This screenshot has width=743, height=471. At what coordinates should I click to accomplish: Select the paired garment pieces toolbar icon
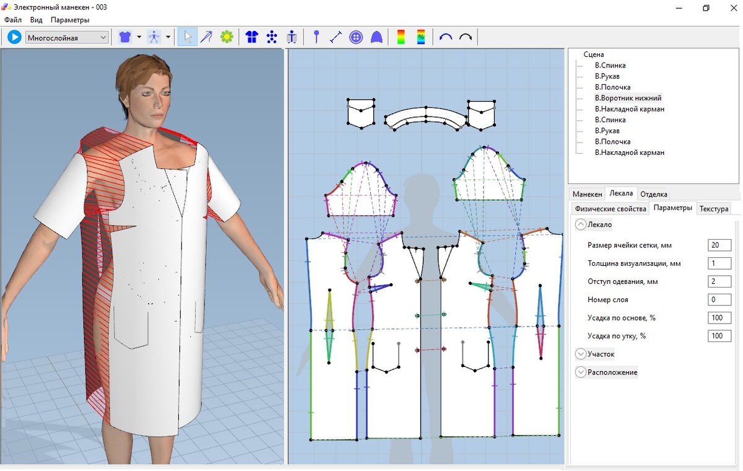252,37
